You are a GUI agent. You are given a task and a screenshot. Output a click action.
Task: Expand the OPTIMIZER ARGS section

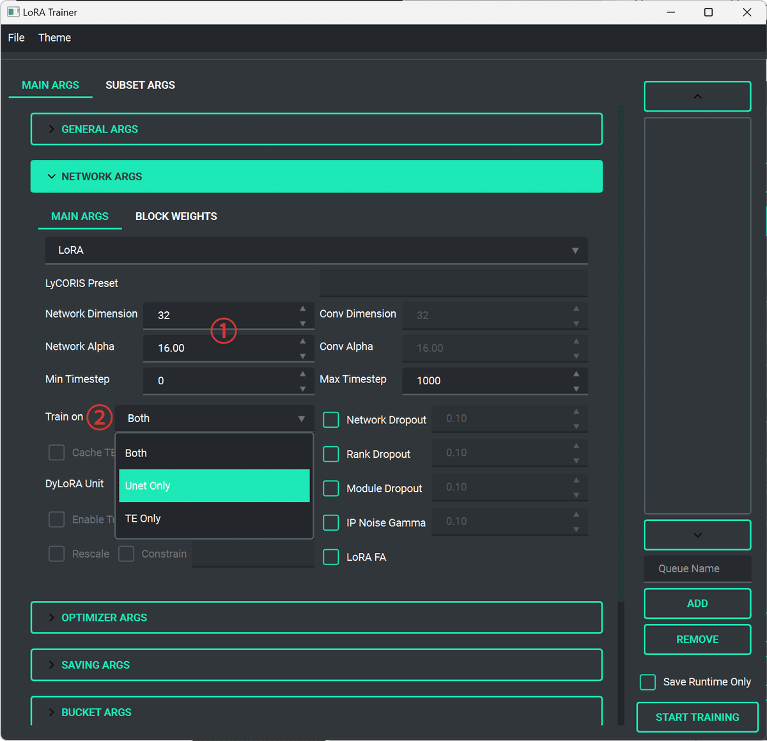[x=316, y=617]
